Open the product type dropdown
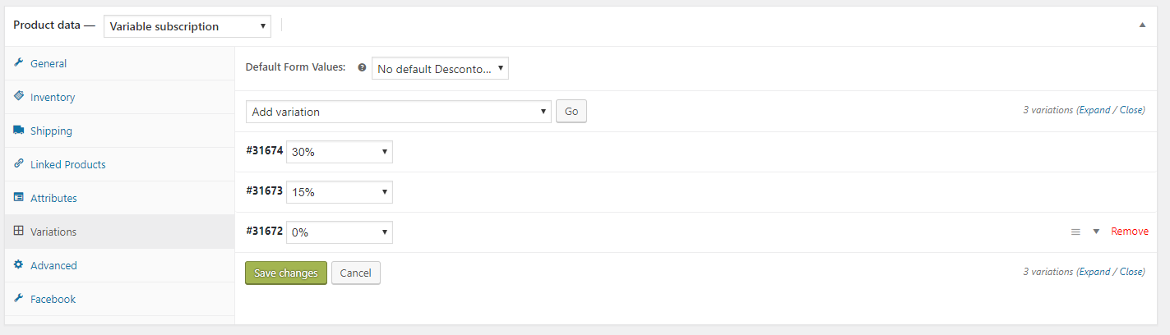Image resolution: width=1170 pixels, height=335 pixels. pyautogui.click(x=187, y=26)
